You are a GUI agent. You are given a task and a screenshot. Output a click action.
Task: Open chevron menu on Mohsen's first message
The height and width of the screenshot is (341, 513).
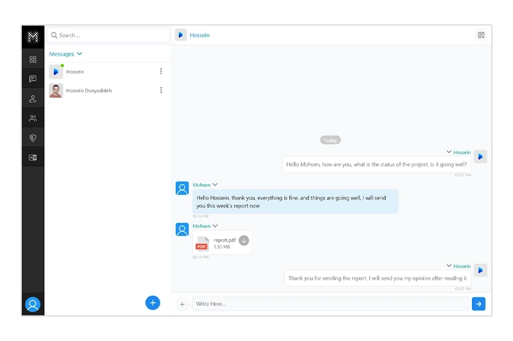tap(215, 185)
